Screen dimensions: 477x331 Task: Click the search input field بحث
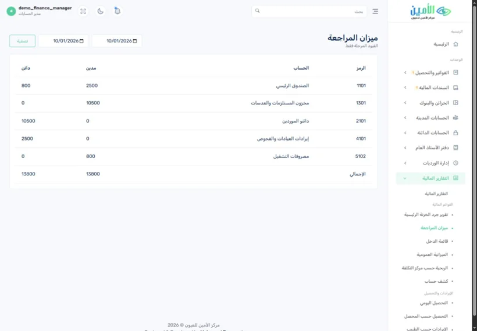point(309,11)
